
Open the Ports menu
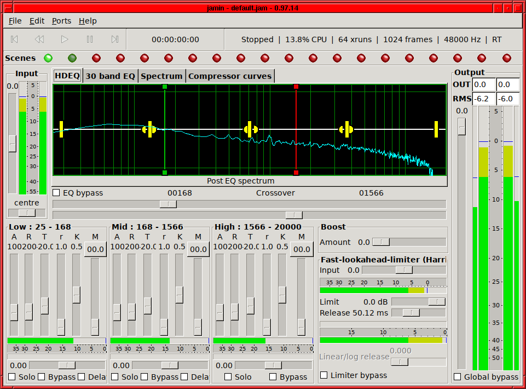61,21
